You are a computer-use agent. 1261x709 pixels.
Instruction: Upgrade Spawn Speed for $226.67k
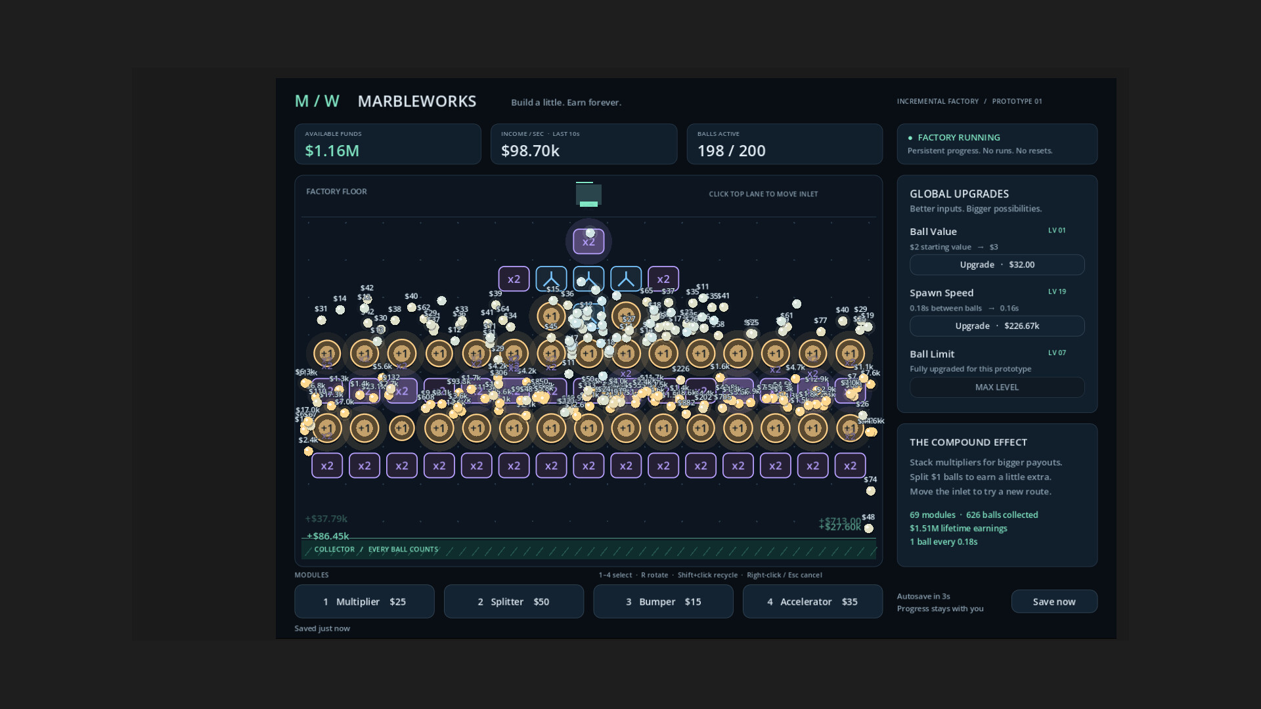click(x=997, y=326)
